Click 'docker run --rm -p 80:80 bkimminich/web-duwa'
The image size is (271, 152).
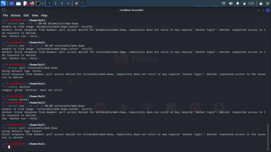43,24
